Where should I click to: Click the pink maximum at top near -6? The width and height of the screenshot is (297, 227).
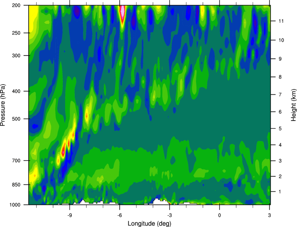coord(123,12)
